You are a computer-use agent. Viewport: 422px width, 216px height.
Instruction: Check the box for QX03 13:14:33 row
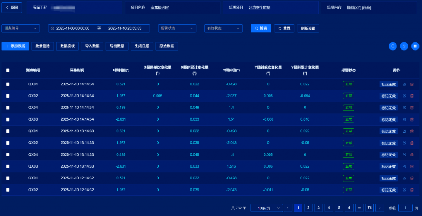tap(8, 166)
